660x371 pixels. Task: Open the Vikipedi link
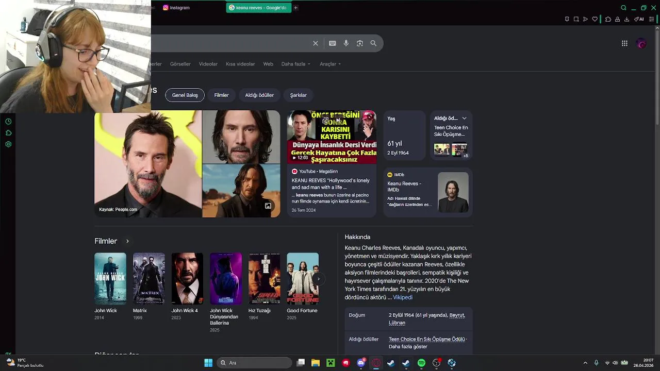(x=403, y=297)
